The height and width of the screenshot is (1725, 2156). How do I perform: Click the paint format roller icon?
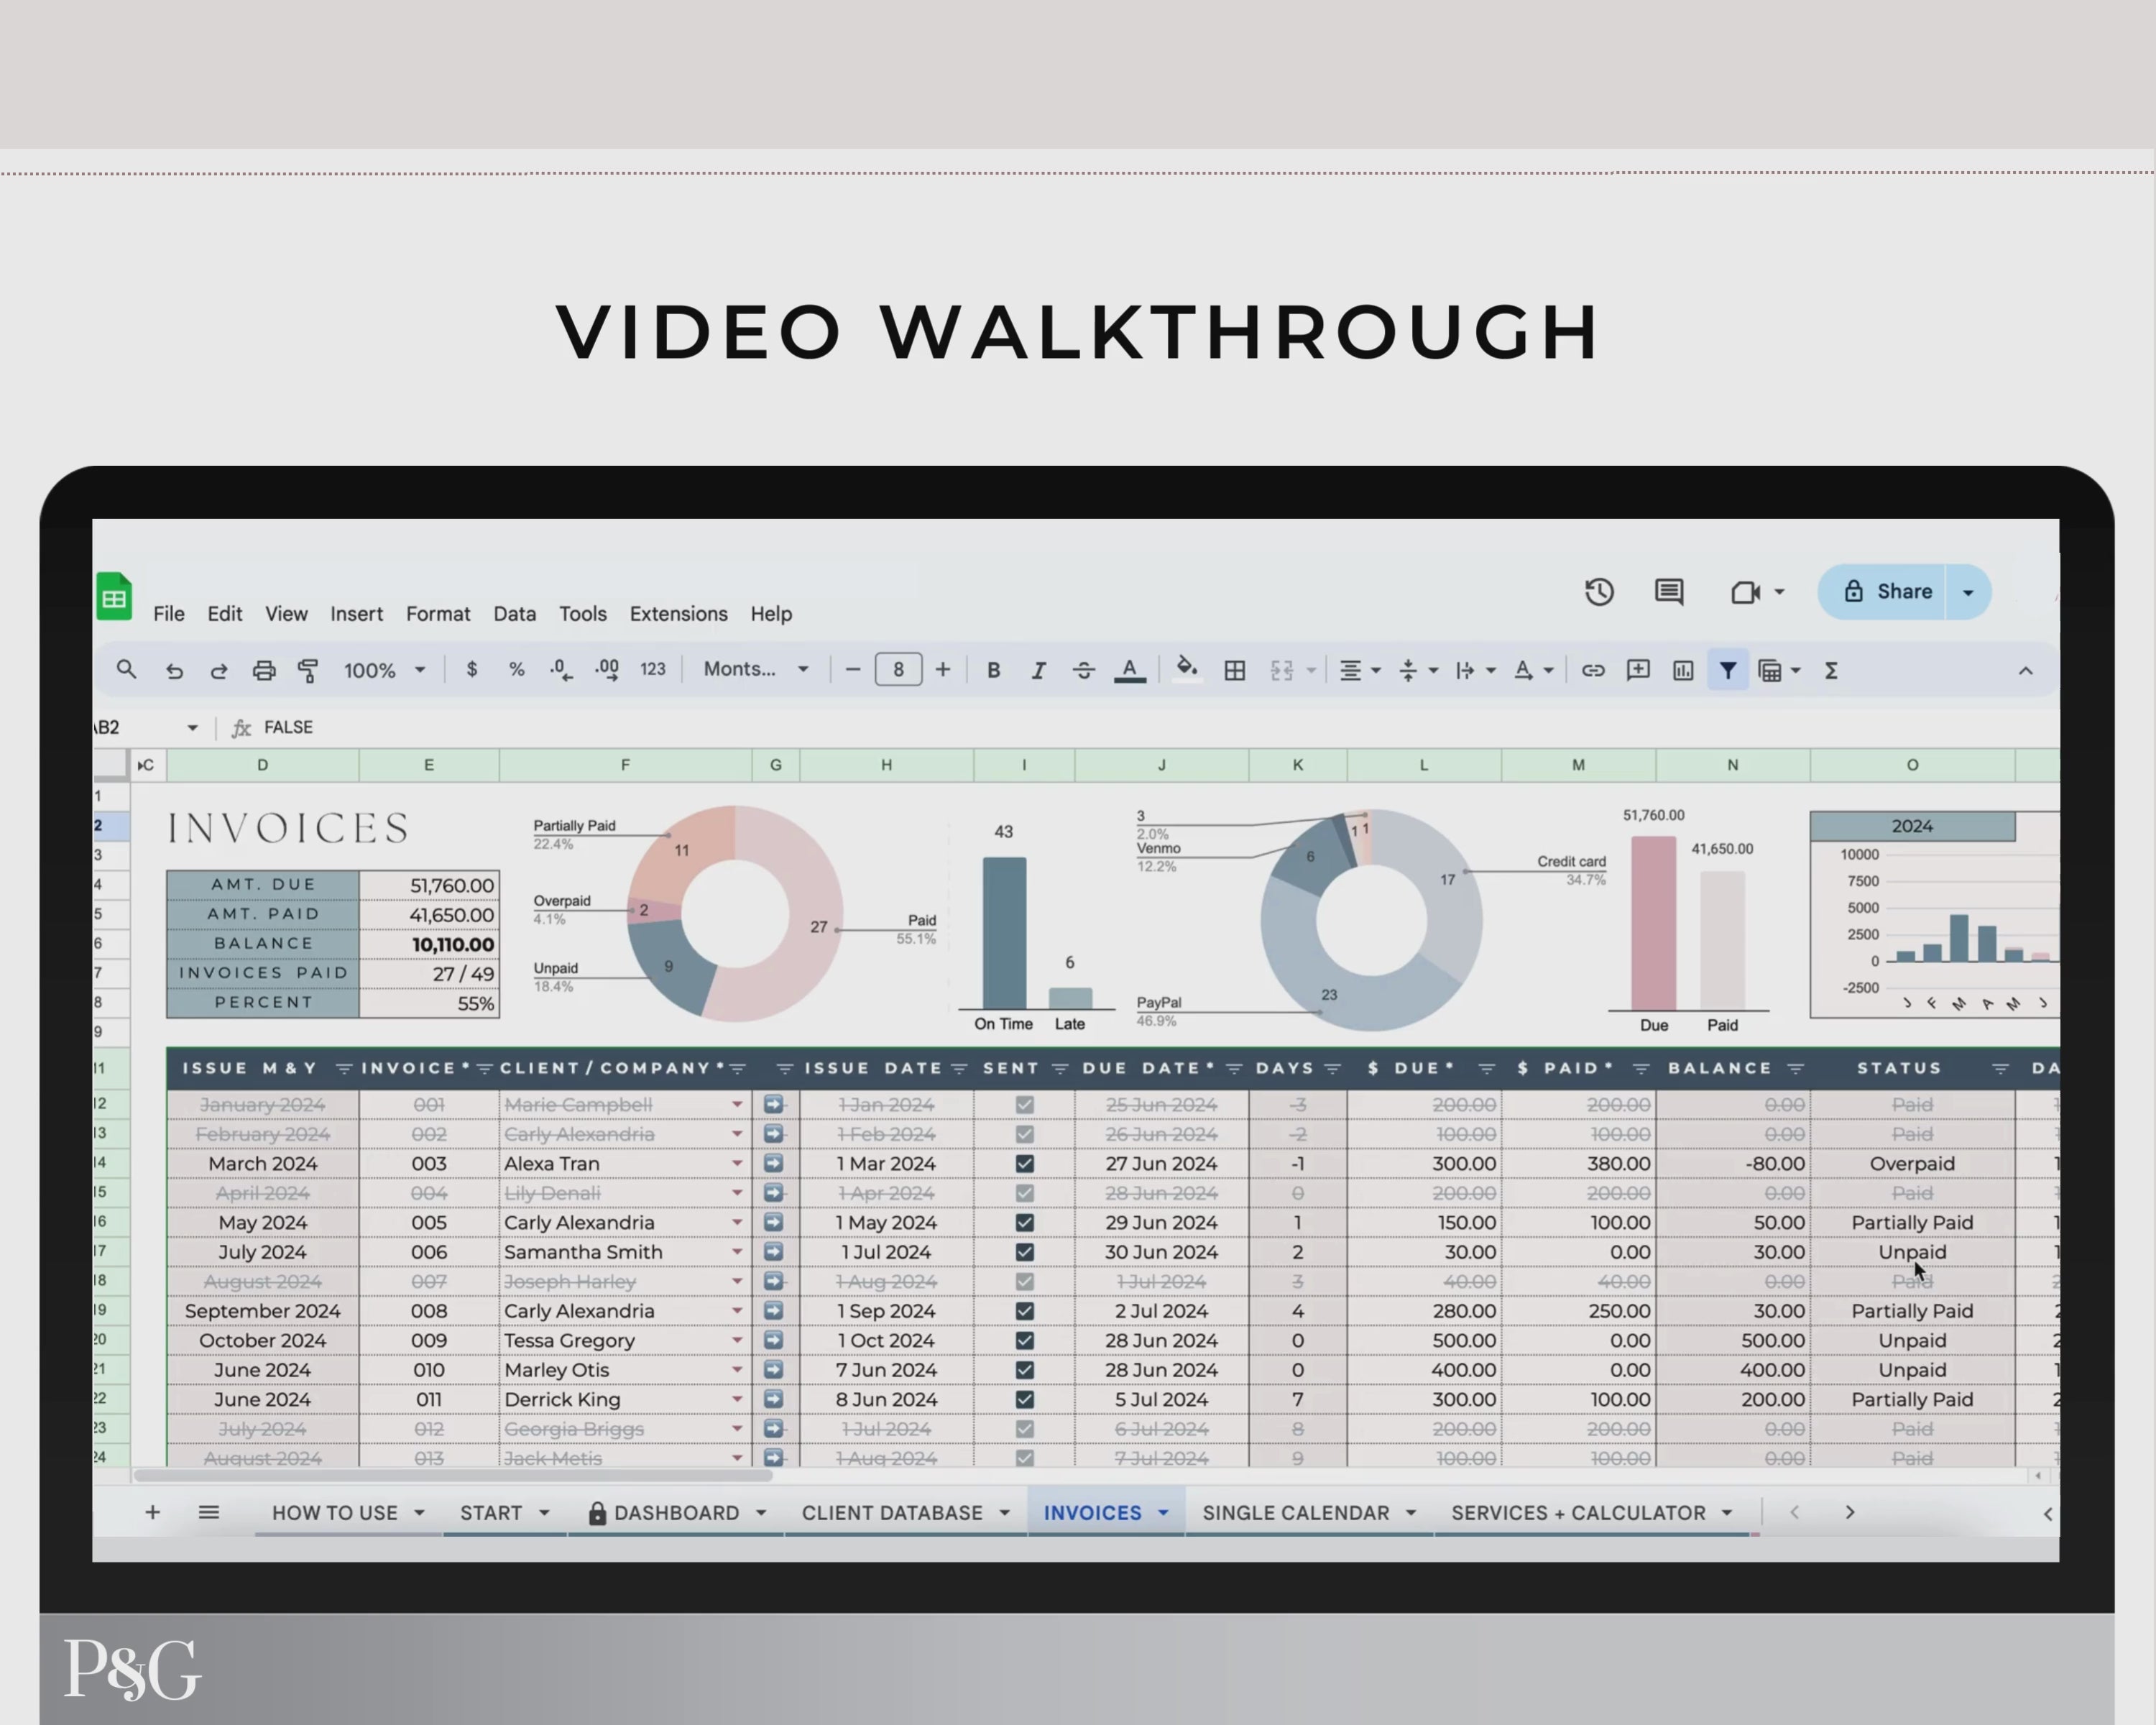click(308, 670)
